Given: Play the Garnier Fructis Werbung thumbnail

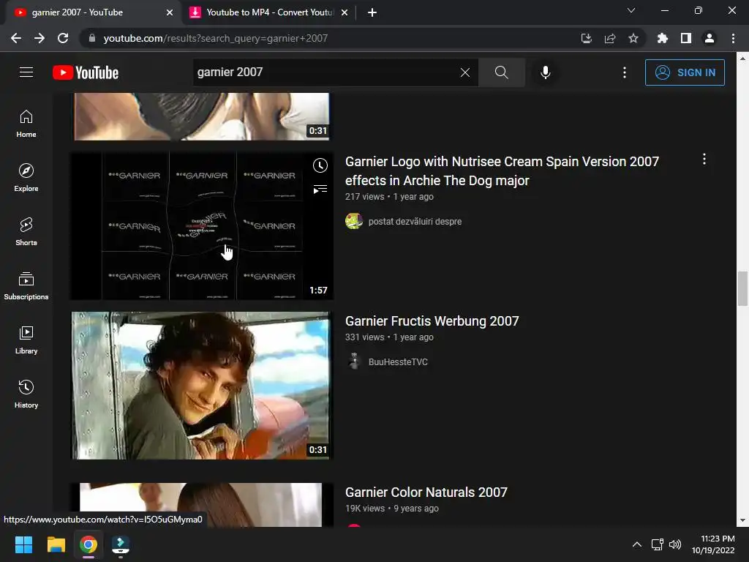Looking at the screenshot, I should point(202,386).
